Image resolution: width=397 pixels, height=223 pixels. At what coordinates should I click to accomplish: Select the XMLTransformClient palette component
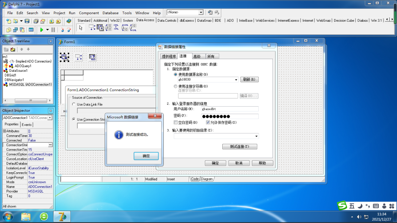pyautogui.click(x=133, y=28)
